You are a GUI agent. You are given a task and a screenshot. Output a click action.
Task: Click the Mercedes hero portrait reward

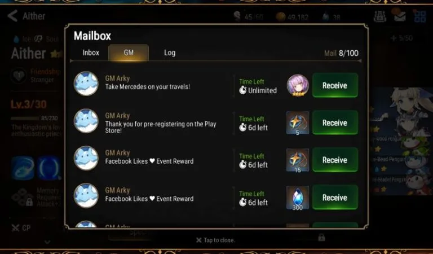[298, 85]
